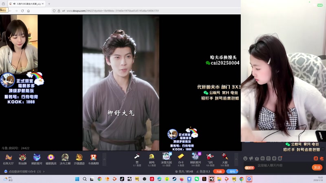The image size is (326, 183).
Task: Open NetEase Cloud Music from taskbar
Action: 152,179
